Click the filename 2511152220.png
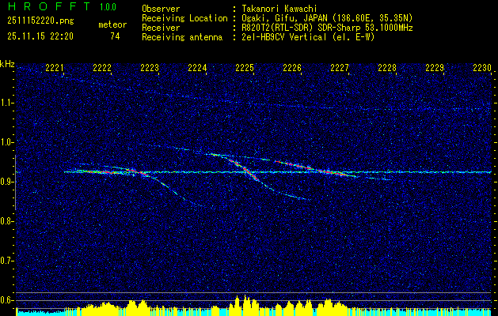498x316 pixels. 40,21
